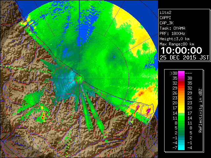Image resolution: width=211 pixels, height=158 pixels.
Task: Click lower-bound '14' on the 14–17 legend row
Action: pyautogui.click(x=175, y=113)
